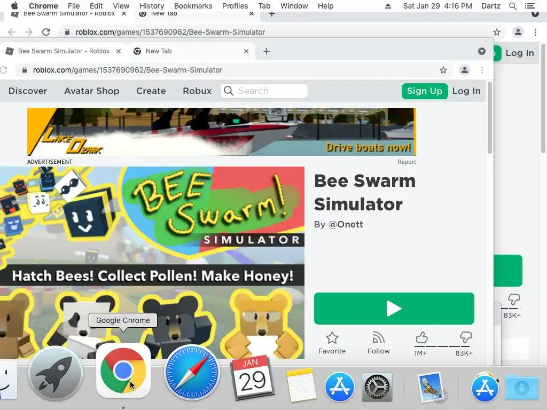Screen dimensions: 547x410
Task: Click the Play button for Bee Swarm Simulator
Action: 394,309
